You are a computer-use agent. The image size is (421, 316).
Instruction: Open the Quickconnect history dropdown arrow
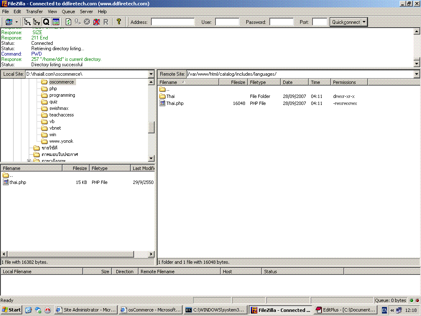tap(364, 22)
